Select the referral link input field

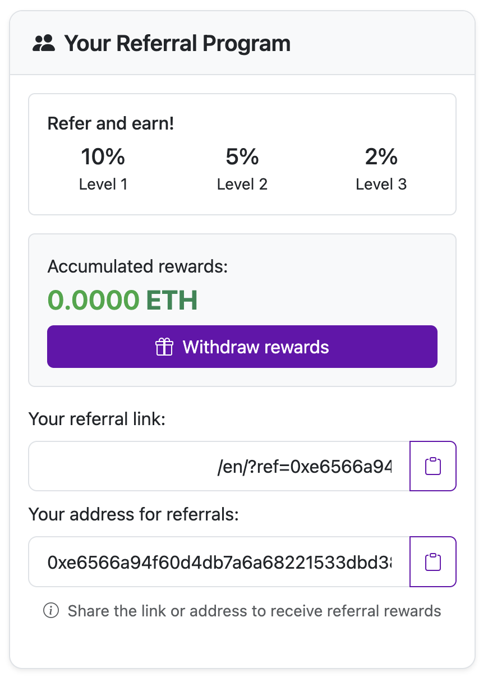click(219, 466)
